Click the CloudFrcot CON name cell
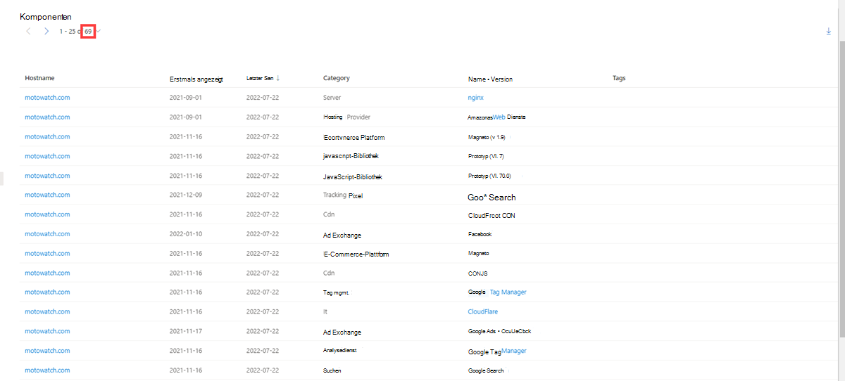The width and height of the screenshot is (845, 381). [x=492, y=215]
